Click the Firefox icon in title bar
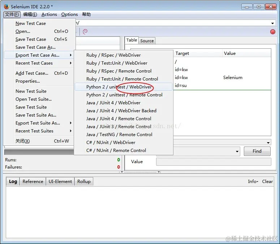Viewport: 280px width, 244px height. click(7, 6)
